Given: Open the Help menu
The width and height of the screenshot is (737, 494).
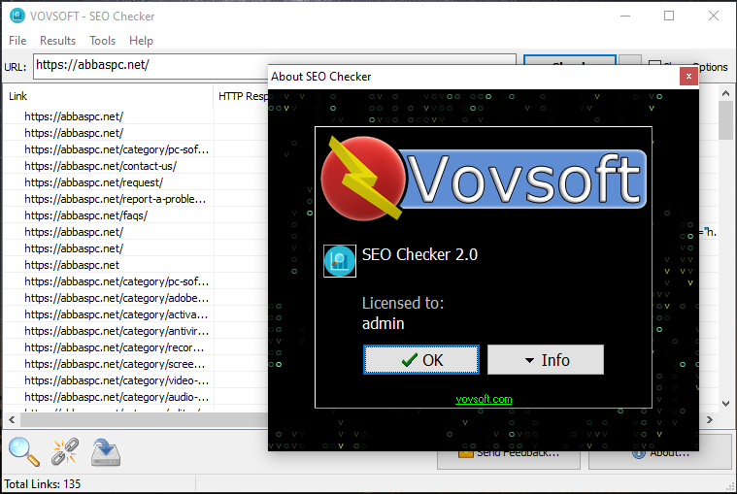Looking at the screenshot, I should click(141, 41).
